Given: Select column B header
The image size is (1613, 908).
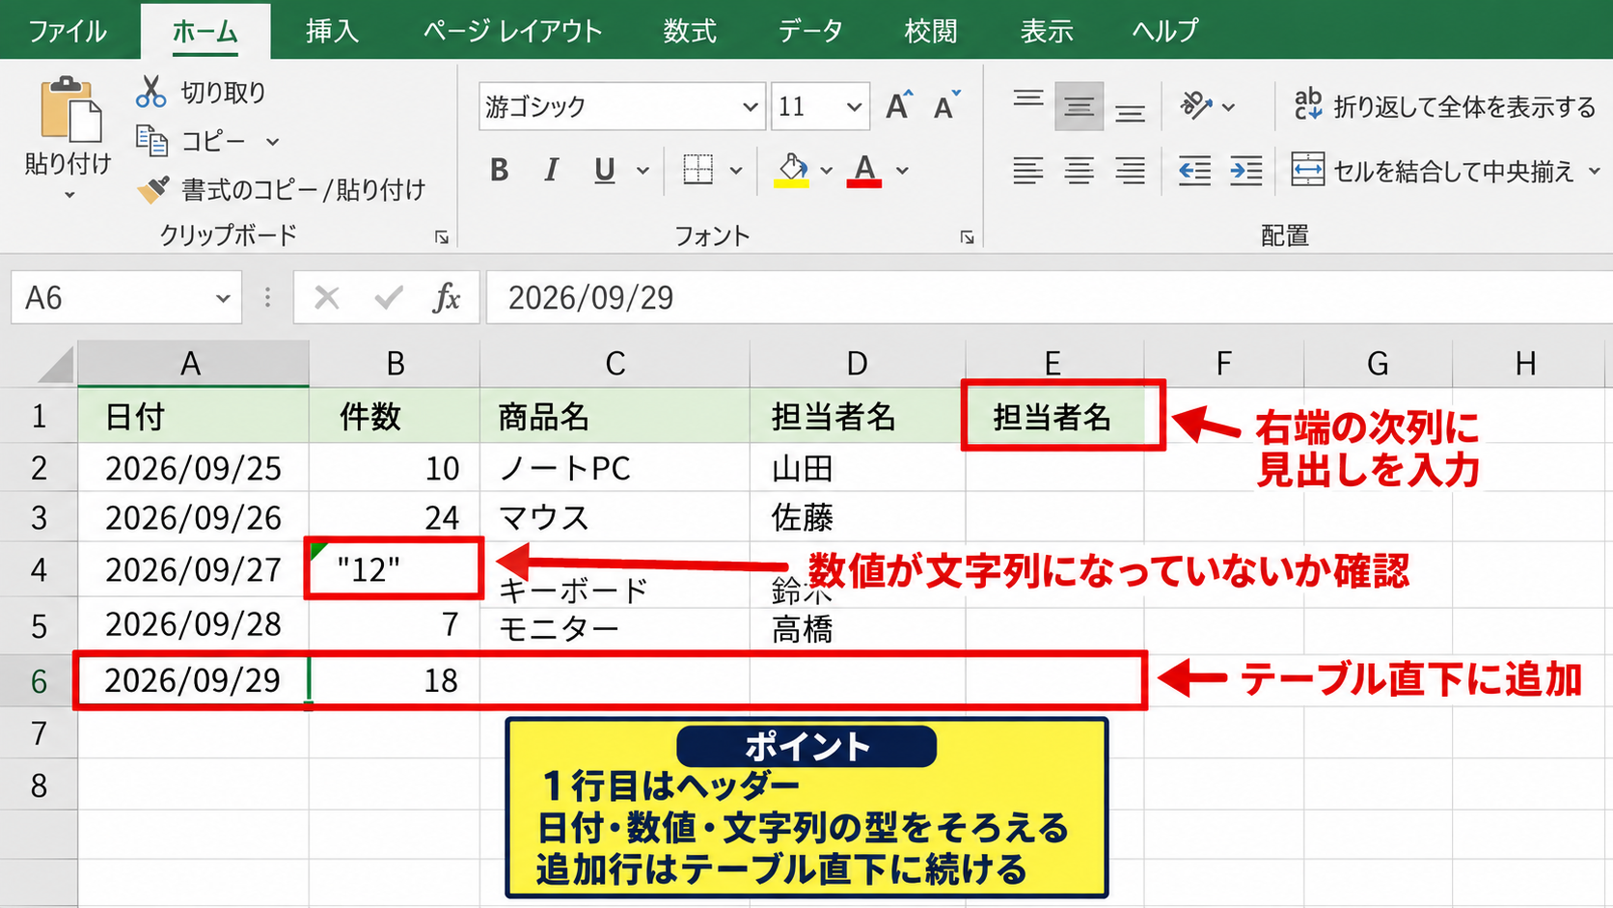Looking at the screenshot, I should point(395,364).
